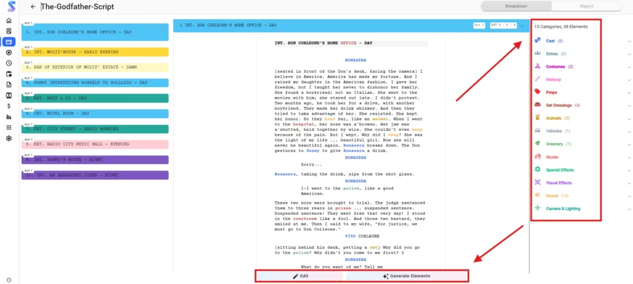Expand the Camera & Lighting category chevron
Screen dimensions: 633x284
[629, 209]
